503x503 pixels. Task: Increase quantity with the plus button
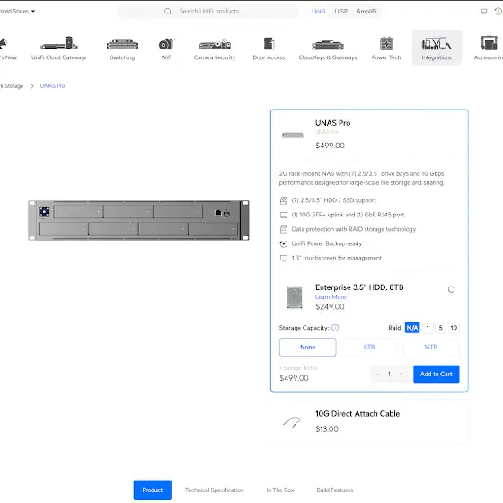(401, 374)
